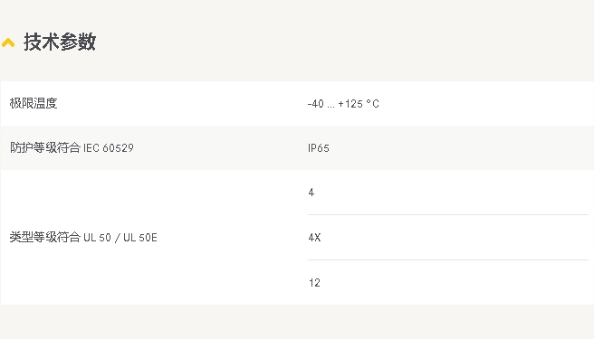The height and width of the screenshot is (339, 594).
Task: Click the IP65 protection rating value
Action: tap(318, 148)
